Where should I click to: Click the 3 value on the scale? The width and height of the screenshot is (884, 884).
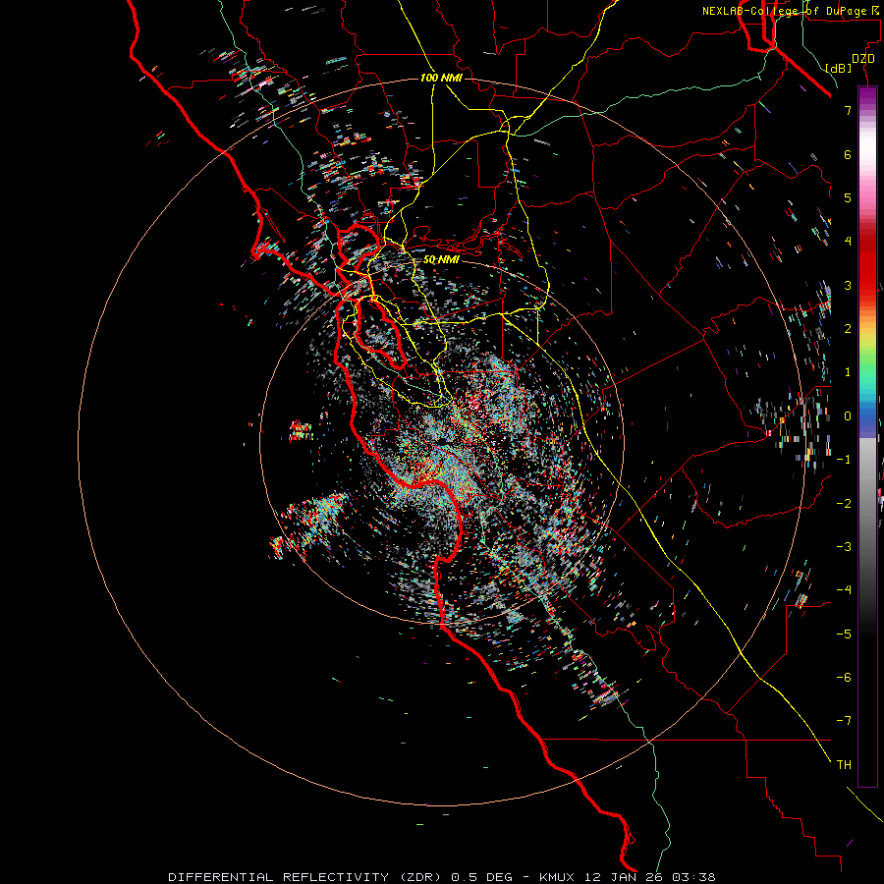[x=848, y=285]
